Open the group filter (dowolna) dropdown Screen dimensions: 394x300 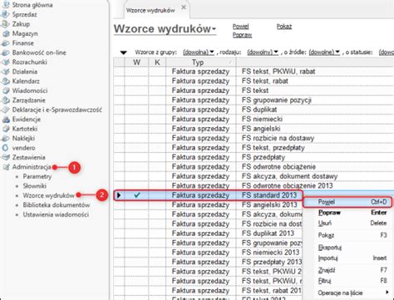pos(199,52)
